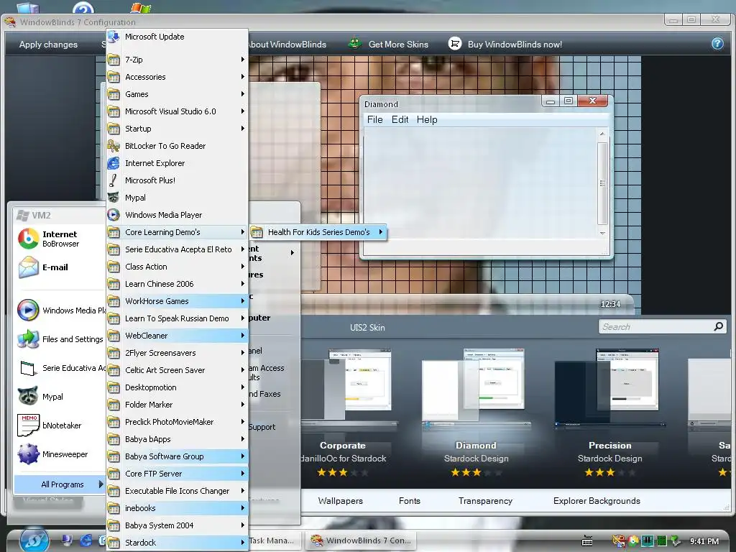
Task: Open Celtic Art Screen Saver group
Action: [177, 370]
